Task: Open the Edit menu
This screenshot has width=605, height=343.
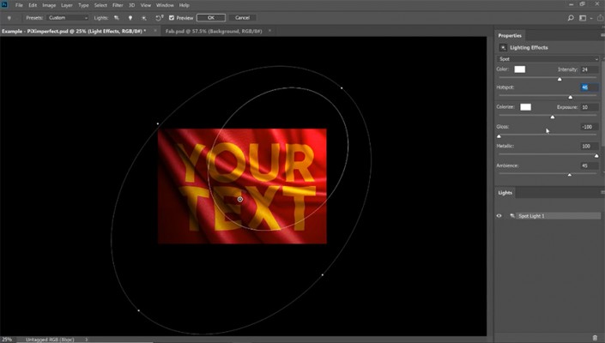Action: tap(33, 5)
